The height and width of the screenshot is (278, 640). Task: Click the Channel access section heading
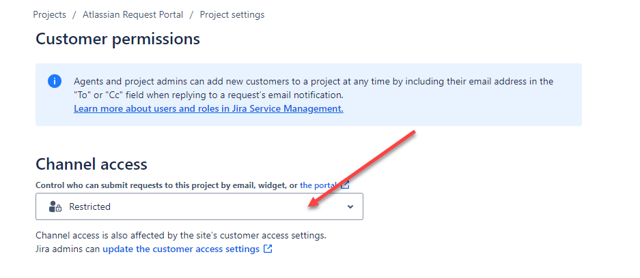pyautogui.click(x=92, y=164)
